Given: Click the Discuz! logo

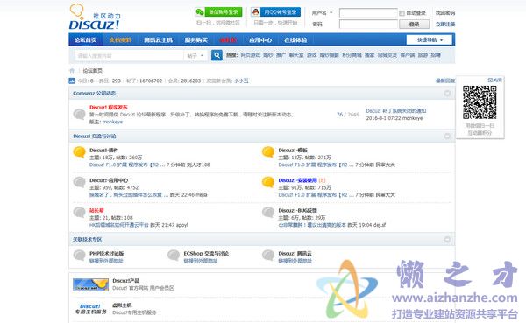Looking at the screenshot, I should [95, 17].
